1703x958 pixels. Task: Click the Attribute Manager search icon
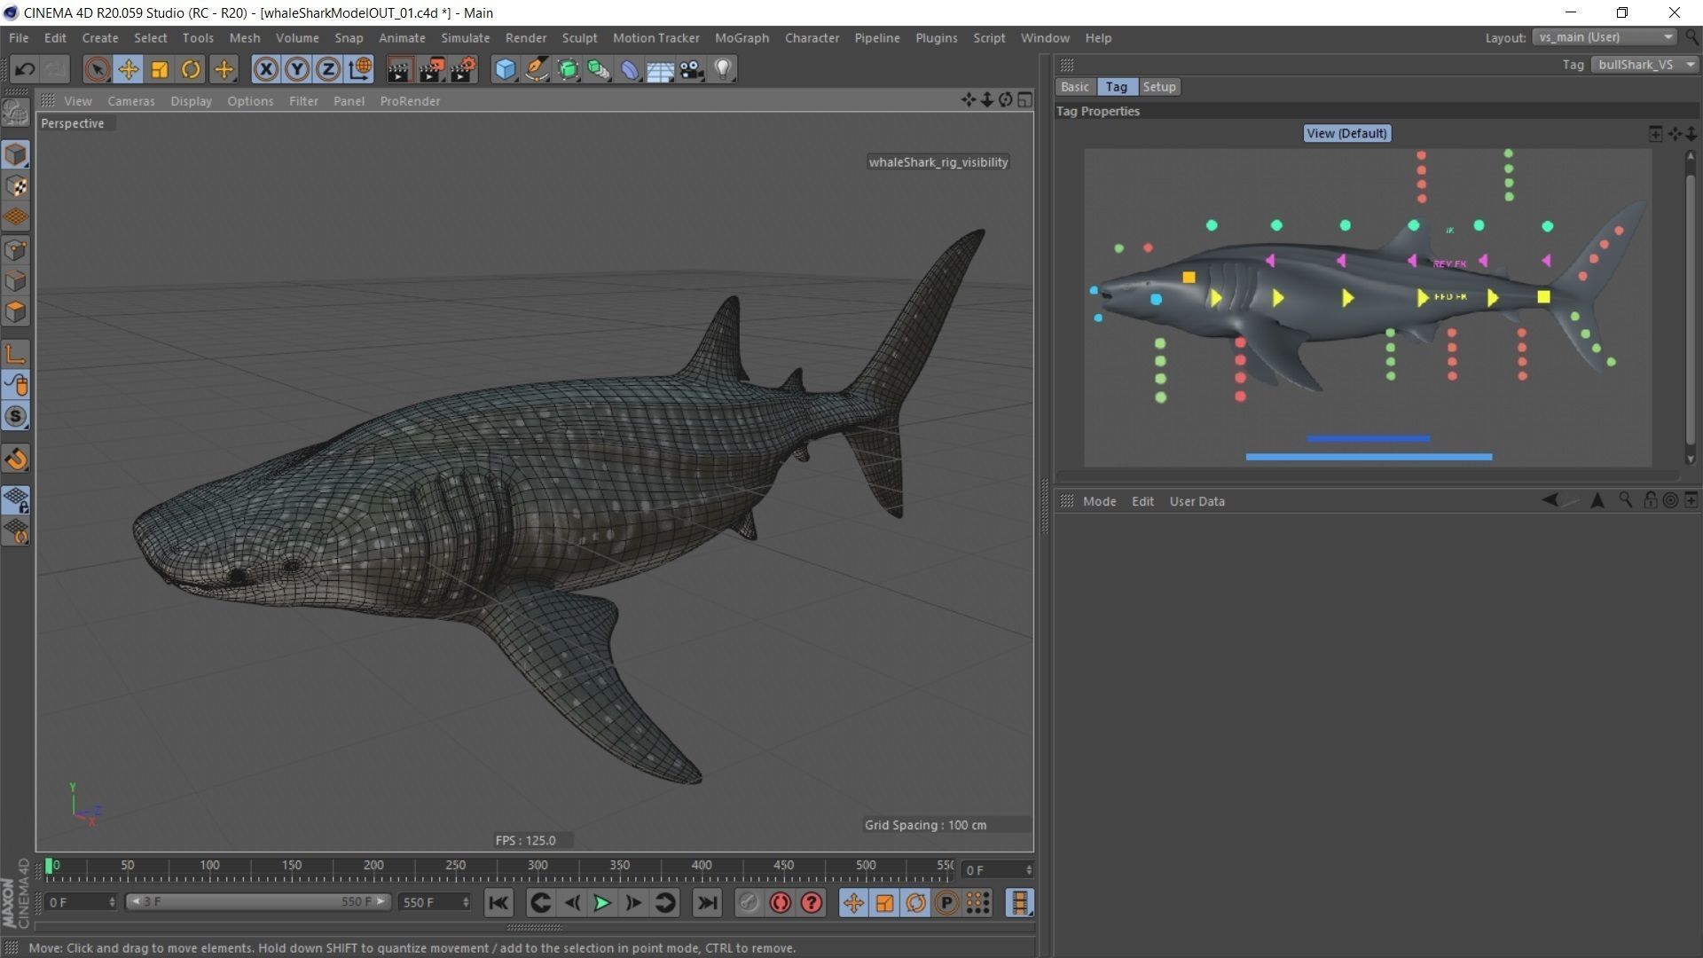point(1625,500)
